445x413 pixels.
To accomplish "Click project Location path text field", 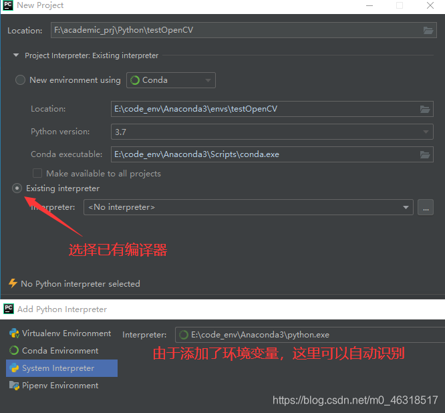I will coord(243,30).
